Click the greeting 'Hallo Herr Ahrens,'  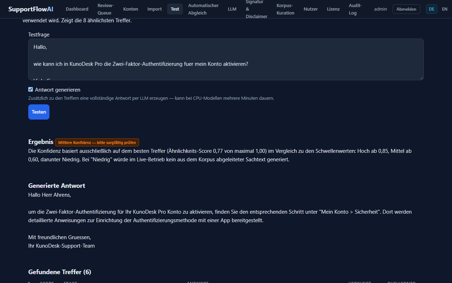(49, 195)
